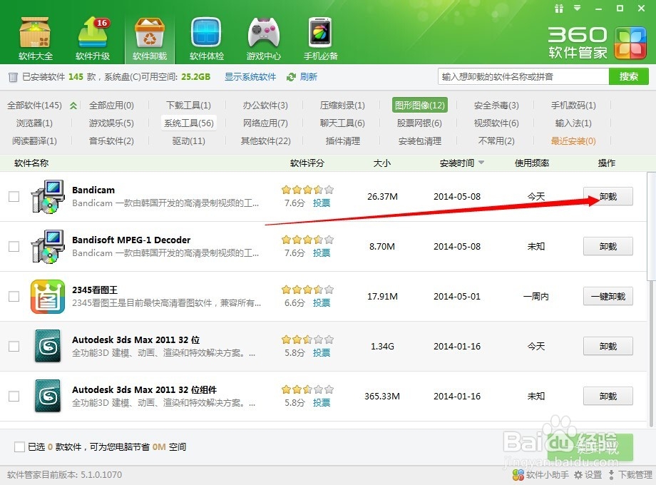This screenshot has width=656, height=485.
Task: Select the 其他软件(22) category
Action: [x=265, y=141]
